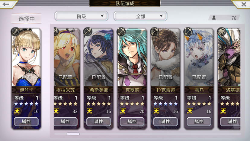Select the 希斯美娜 character card
Screen dimensions: 250x141
tap(98, 78)
